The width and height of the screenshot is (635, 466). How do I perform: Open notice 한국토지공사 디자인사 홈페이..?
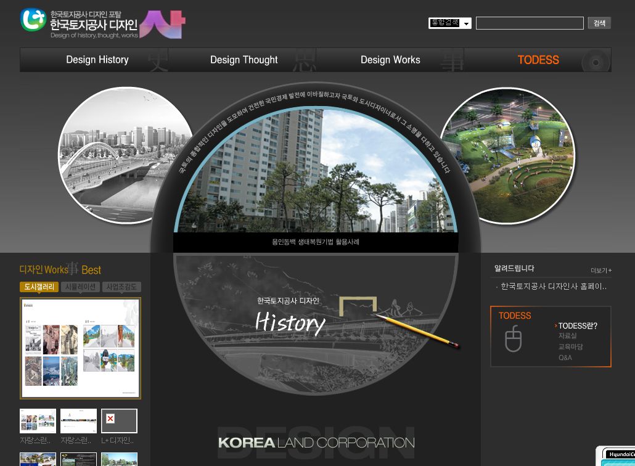pos(553,287)
